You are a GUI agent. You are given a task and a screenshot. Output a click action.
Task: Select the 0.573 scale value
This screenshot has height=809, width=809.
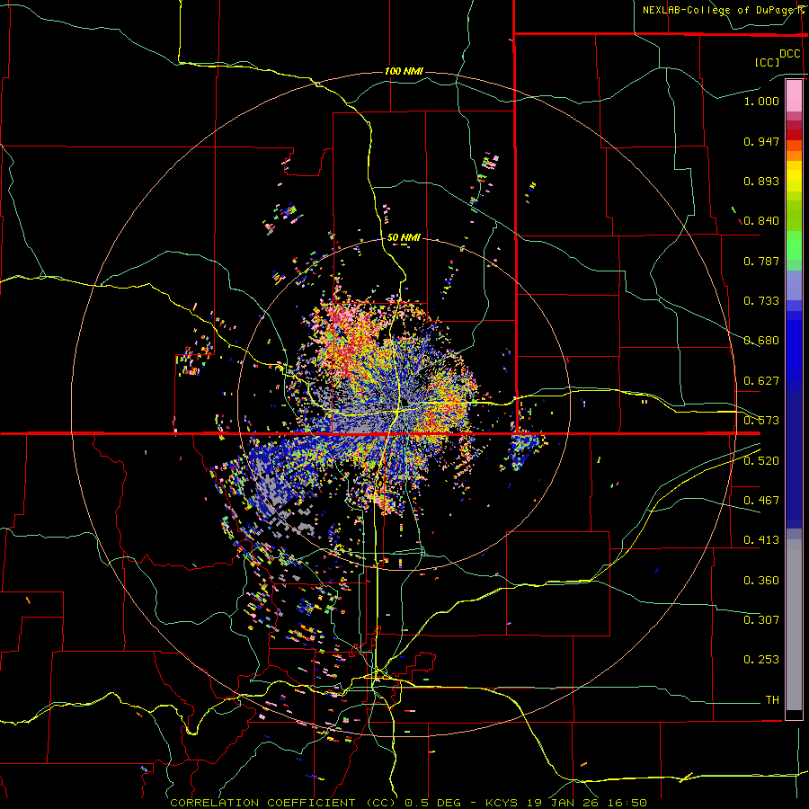(x=761, y=421)
